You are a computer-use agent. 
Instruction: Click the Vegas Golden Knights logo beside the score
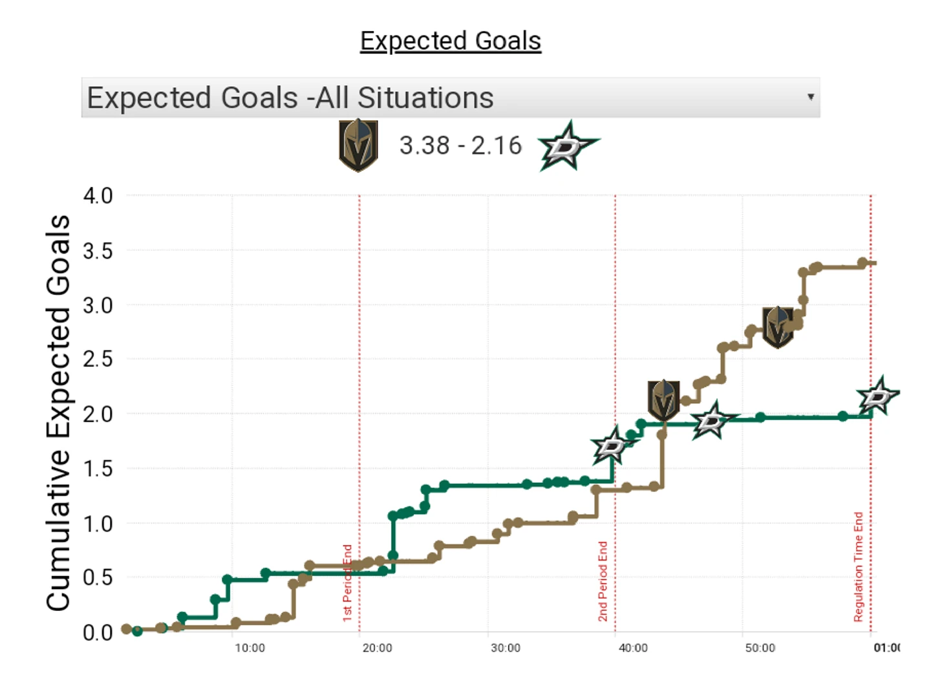(358, 145)
